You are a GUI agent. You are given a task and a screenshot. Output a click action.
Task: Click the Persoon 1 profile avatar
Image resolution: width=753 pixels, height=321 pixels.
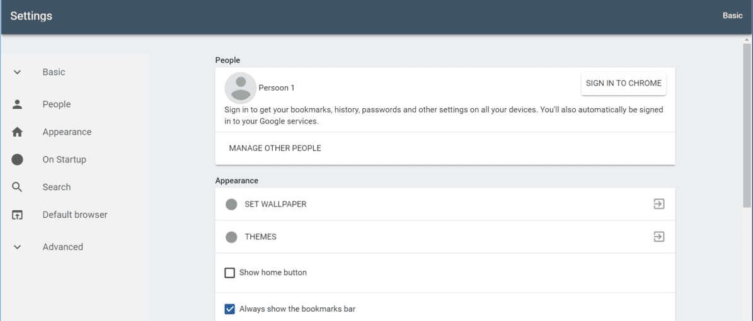[x=241, y=88]
